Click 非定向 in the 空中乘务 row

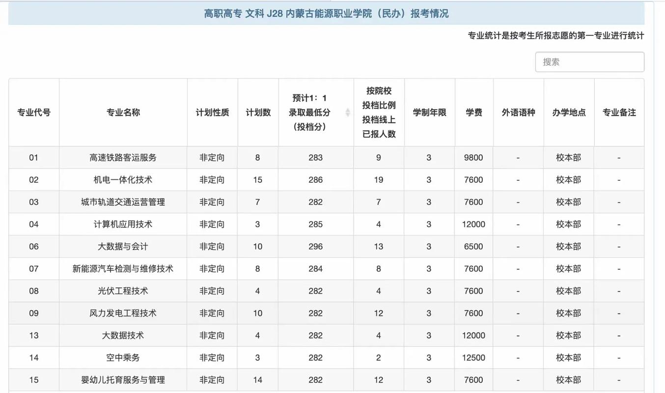212,358
